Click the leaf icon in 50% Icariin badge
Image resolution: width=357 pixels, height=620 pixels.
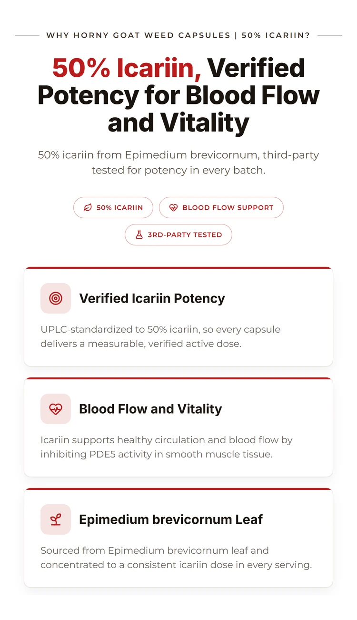point(88,208)
